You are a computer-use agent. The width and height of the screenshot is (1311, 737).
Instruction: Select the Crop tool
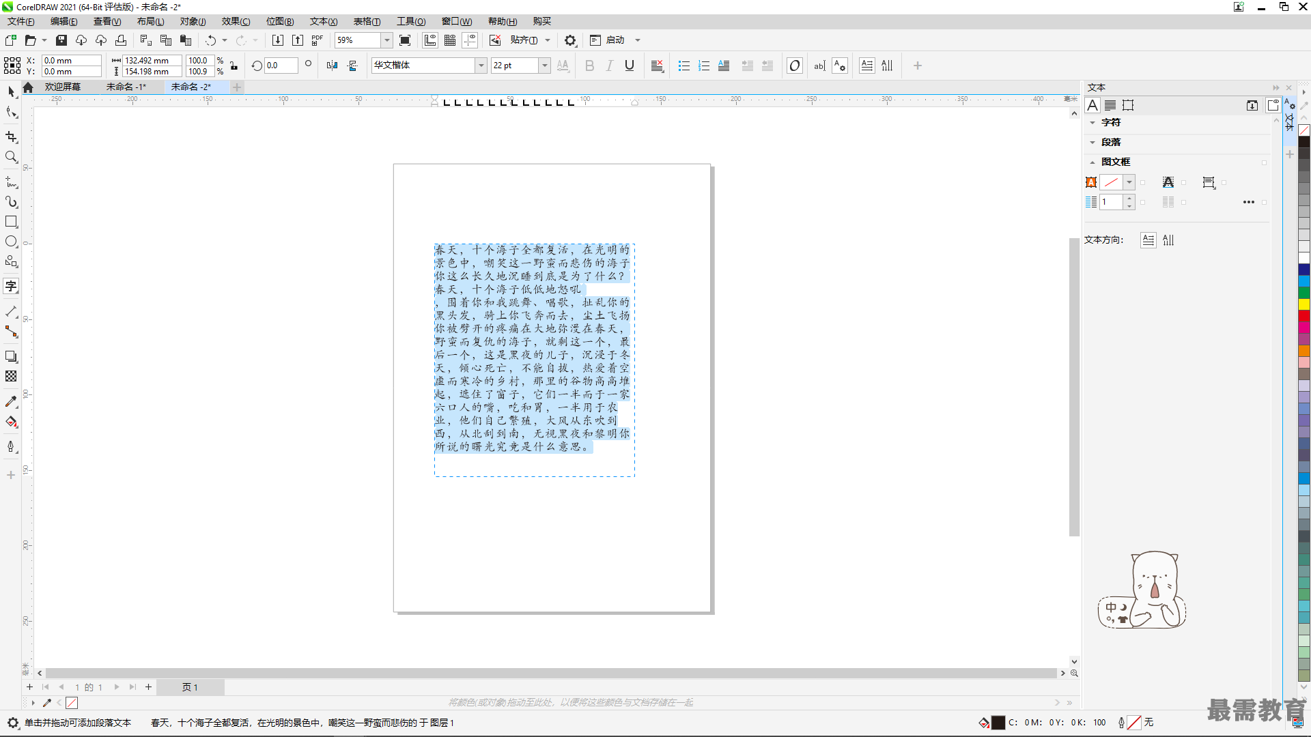point(11,136)
